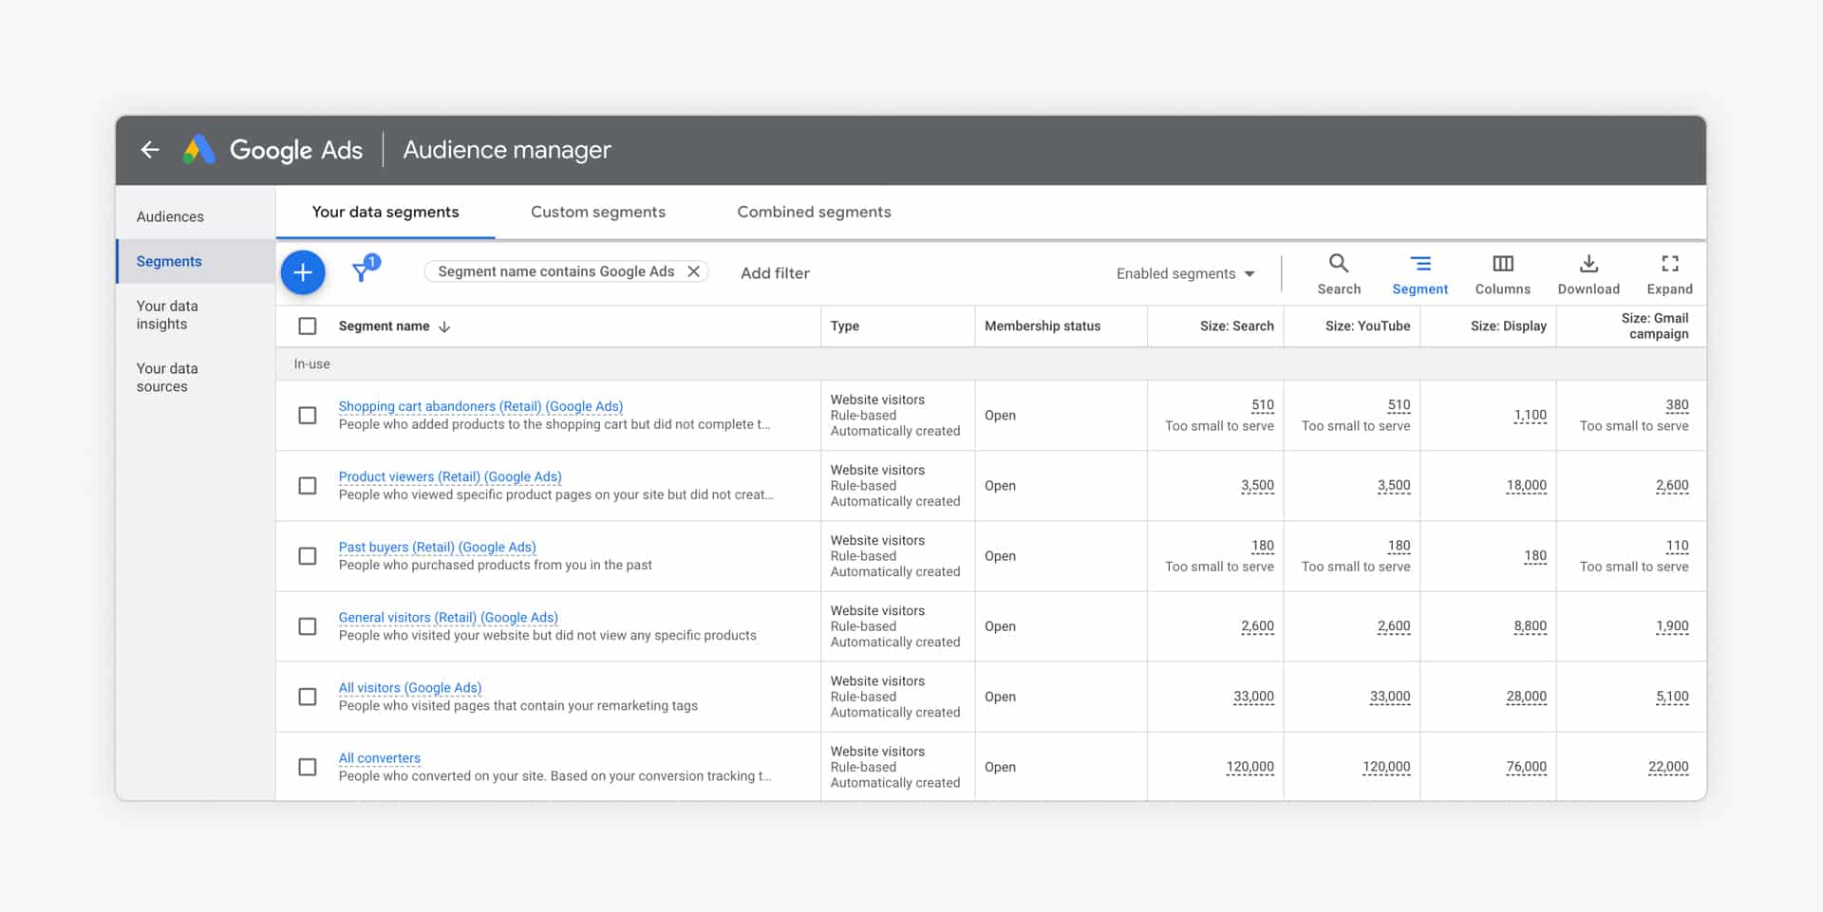
Task: Open Past buyers (Retail) segment link
Action: (437, 547)
